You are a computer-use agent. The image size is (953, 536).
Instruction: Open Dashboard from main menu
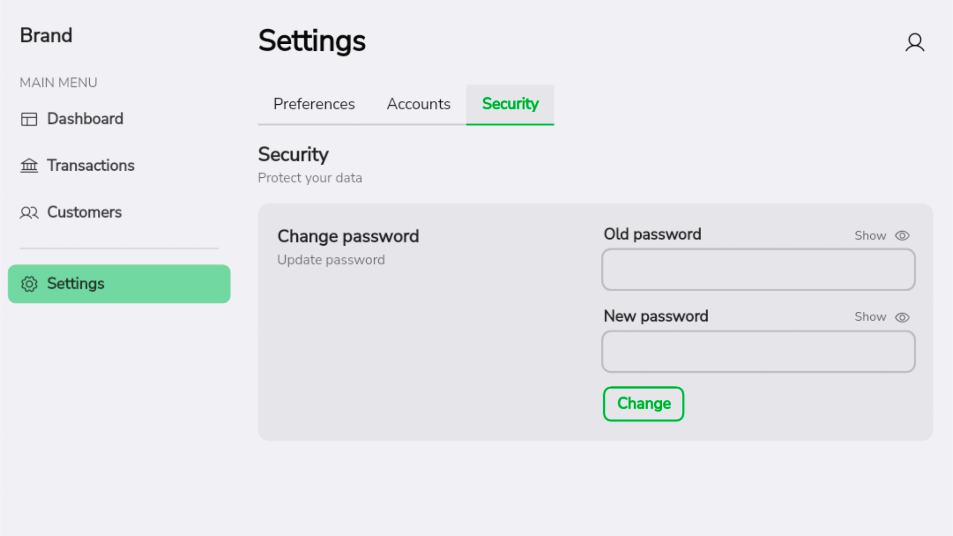85,119
